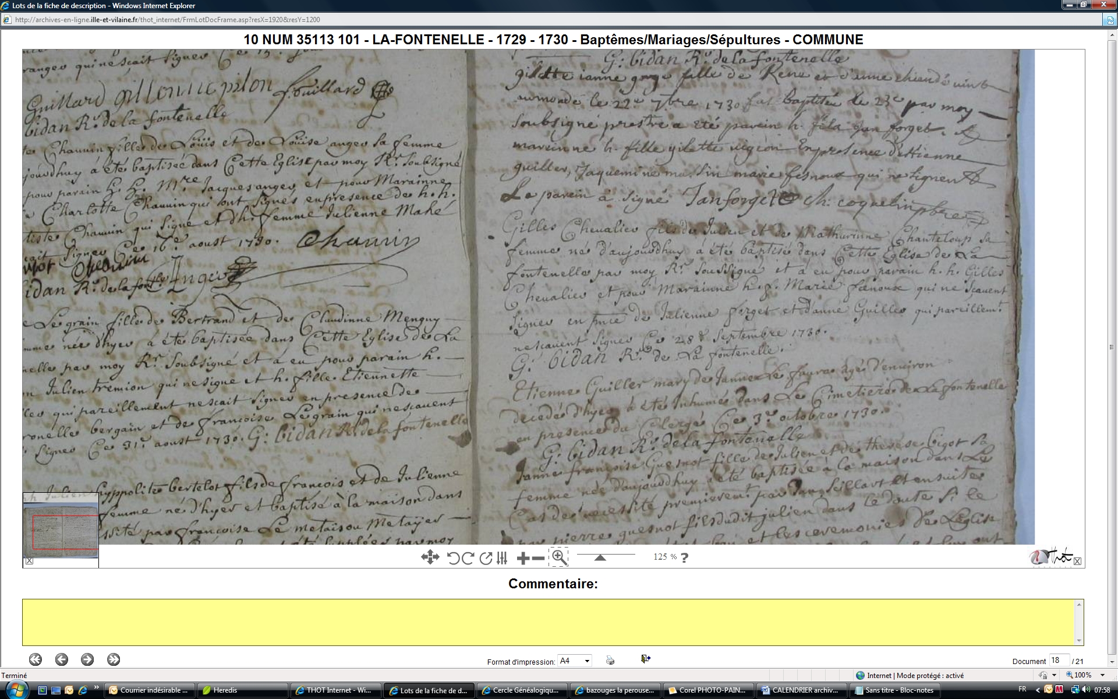Close the overview thumbnail panel

click(x=30, y=561)
